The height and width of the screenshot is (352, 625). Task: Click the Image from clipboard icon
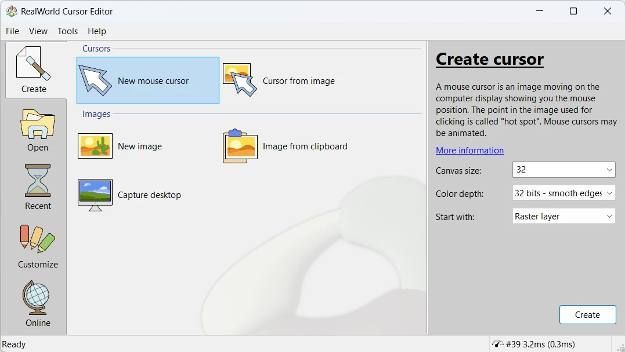point(240,146)
